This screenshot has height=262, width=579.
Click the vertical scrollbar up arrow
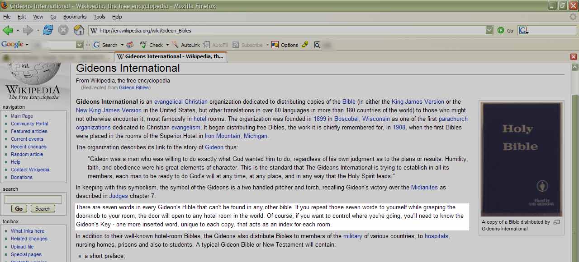[x=575, y=66]
